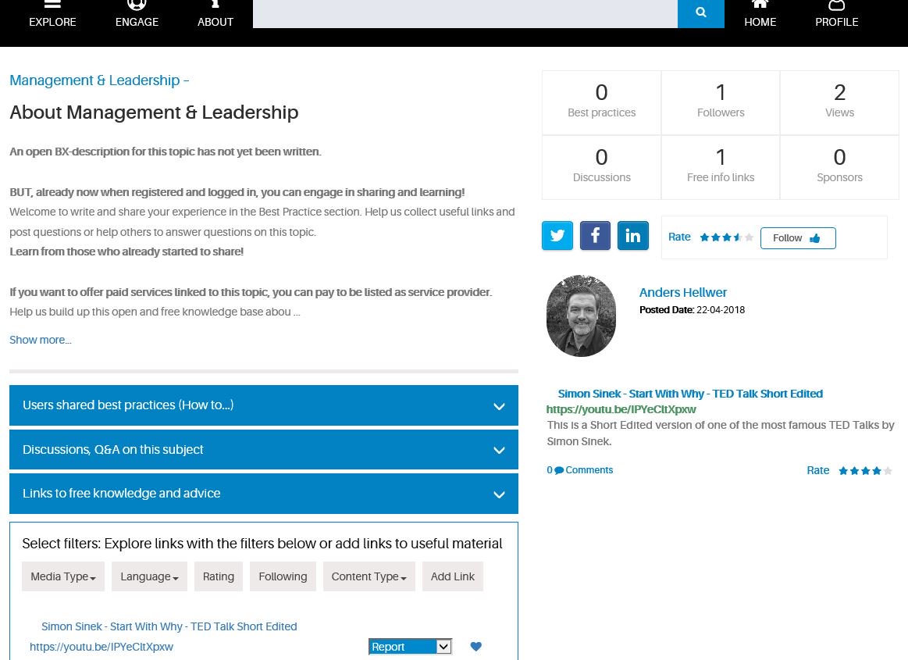Focus the top search input field
Image resolution: width=908 pixels, height=660 pixels.
[465, 12]
